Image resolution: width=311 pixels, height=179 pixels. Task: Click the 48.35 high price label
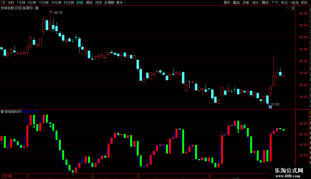[58, 12]
